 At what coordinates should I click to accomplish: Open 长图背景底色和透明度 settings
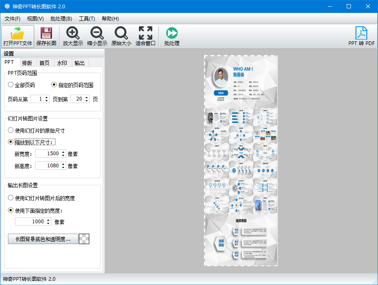click(x=43, y=239)
